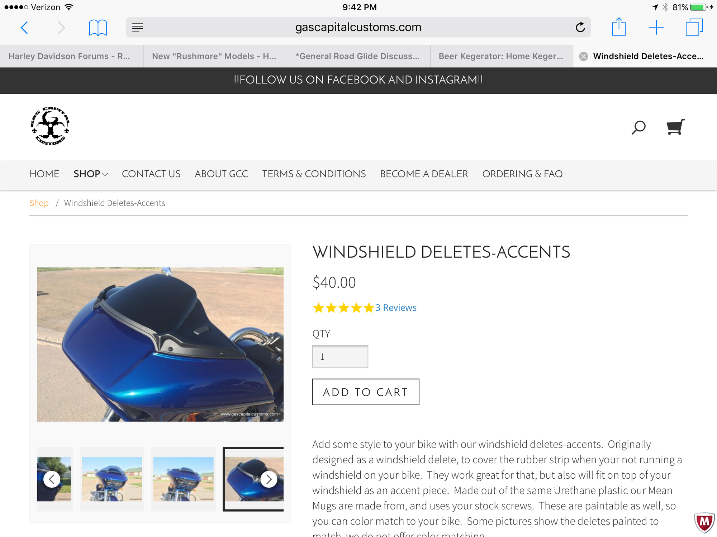Click the ADD TO CART button
Screen dimensions: 717x537
click(x=366, y=392)
